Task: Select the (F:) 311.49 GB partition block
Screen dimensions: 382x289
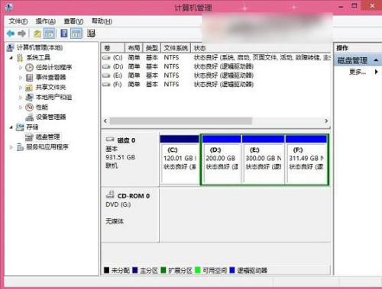Action: click(306, 159)
